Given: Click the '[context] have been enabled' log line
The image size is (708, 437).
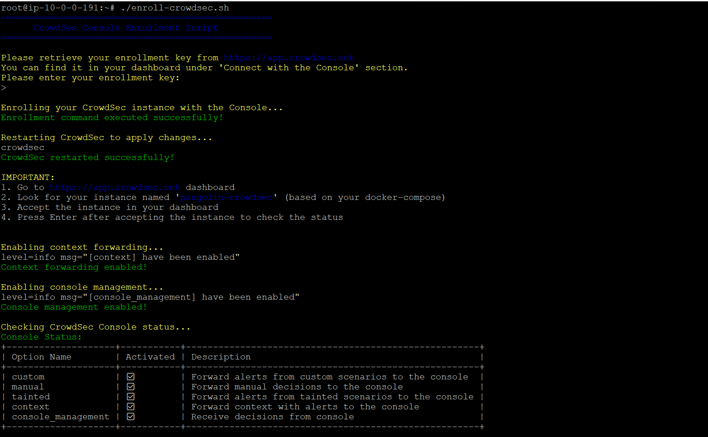Looking at the screenshot, I should 120,257.
